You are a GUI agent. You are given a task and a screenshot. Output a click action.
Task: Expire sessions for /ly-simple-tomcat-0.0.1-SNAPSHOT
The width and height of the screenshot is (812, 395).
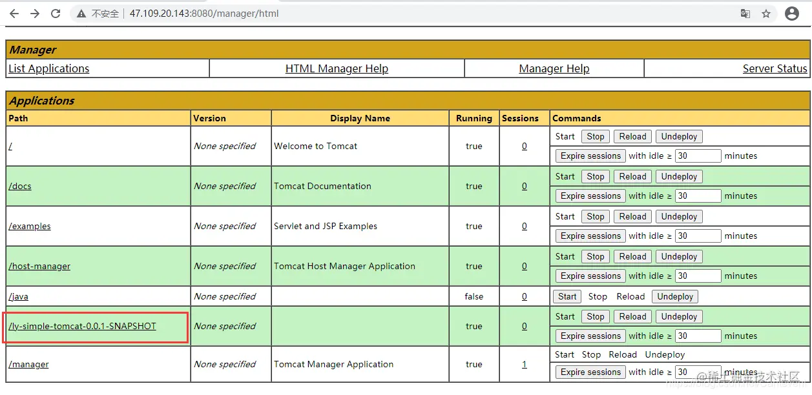(590, 336)
